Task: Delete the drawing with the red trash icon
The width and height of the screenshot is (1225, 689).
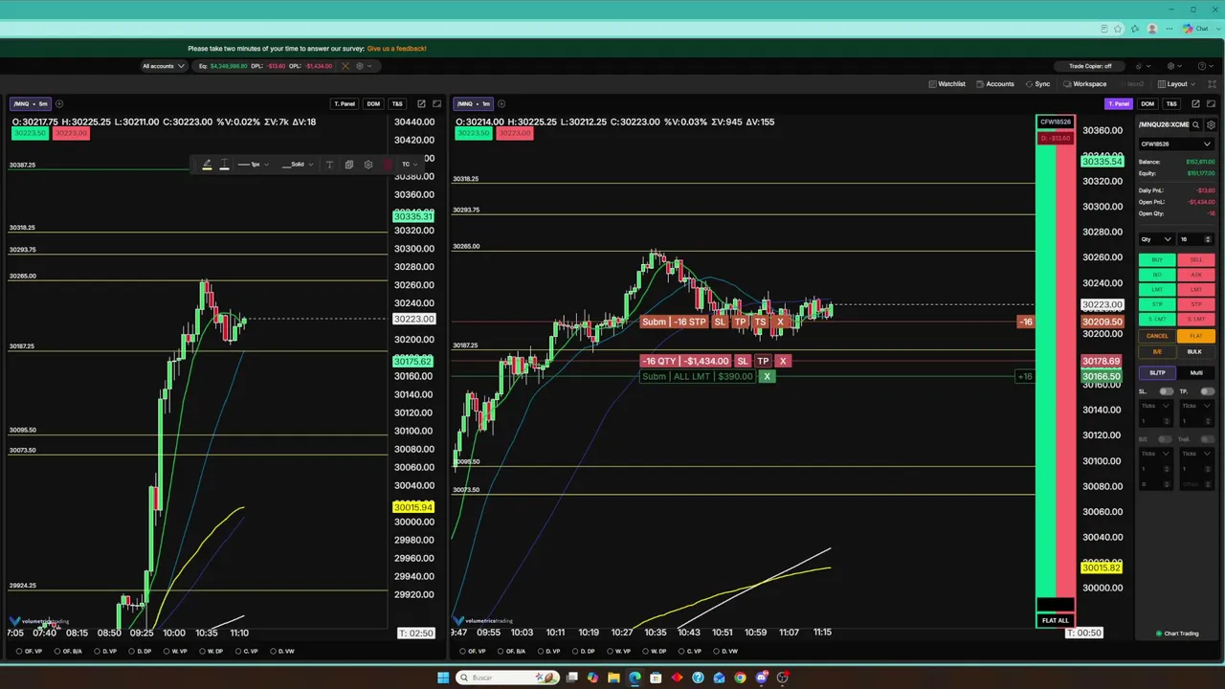Action: pyautogui.click(x=387, y=165)
